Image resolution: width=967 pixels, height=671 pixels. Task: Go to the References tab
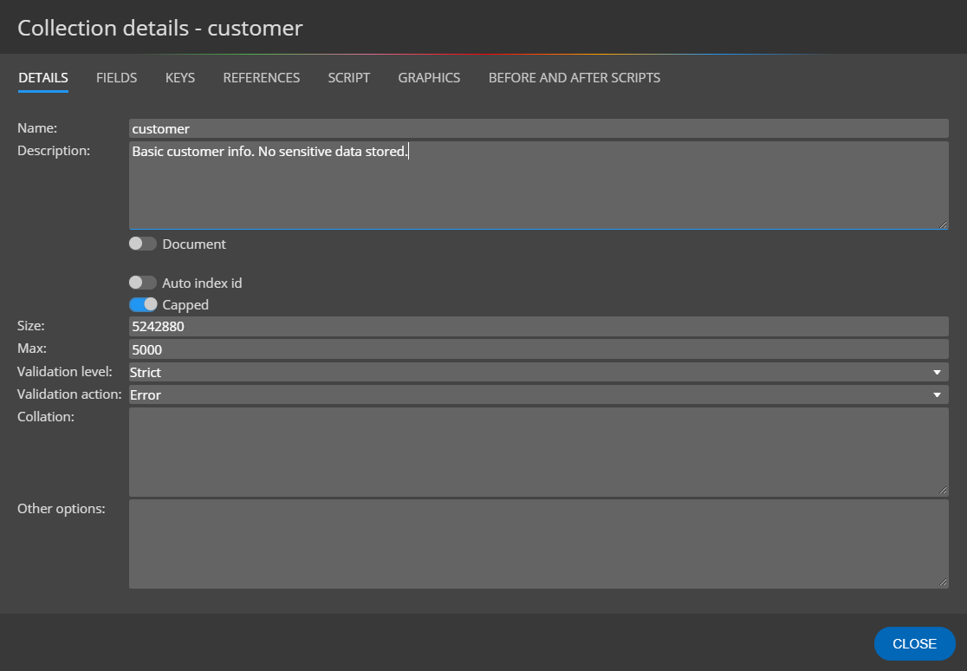coord(262,78)
